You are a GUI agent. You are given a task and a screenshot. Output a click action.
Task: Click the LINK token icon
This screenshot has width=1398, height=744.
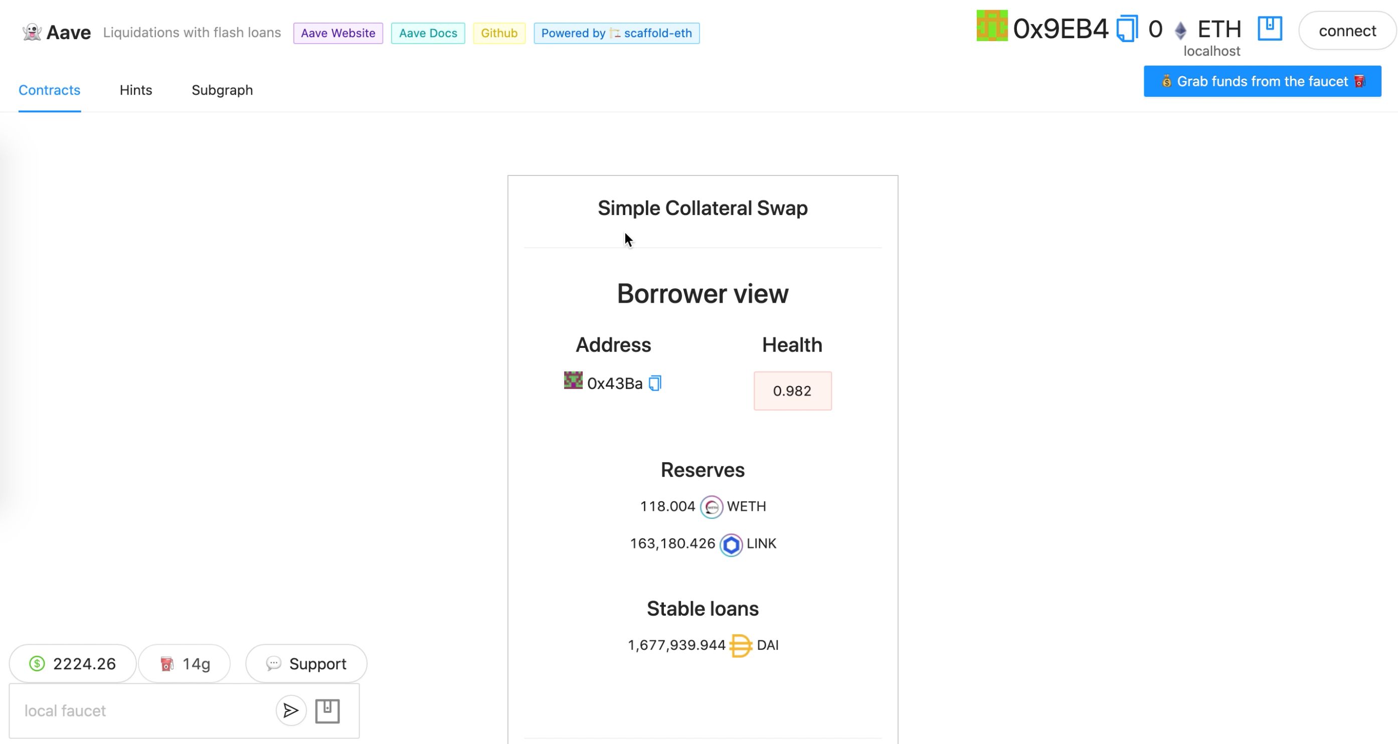[732, 543]
